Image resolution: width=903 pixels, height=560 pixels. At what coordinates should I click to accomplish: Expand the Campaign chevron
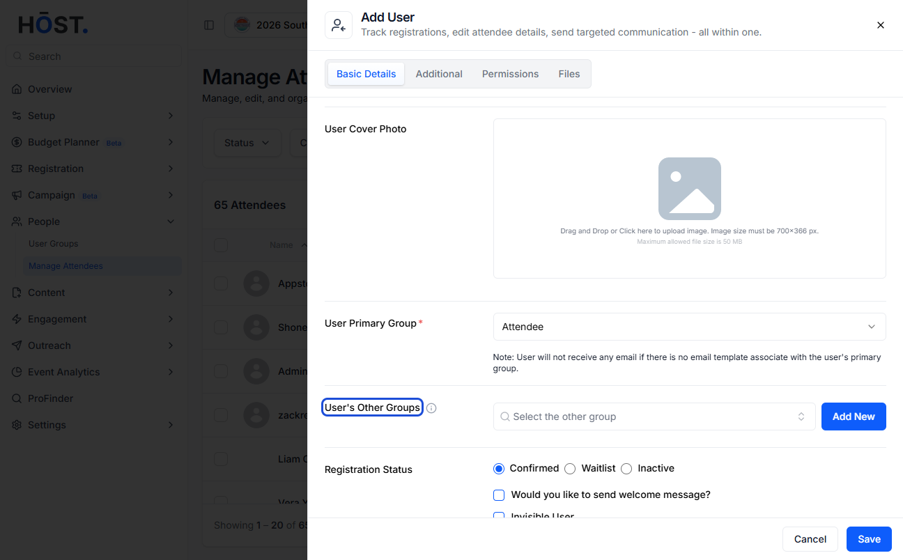pos(171,195)
